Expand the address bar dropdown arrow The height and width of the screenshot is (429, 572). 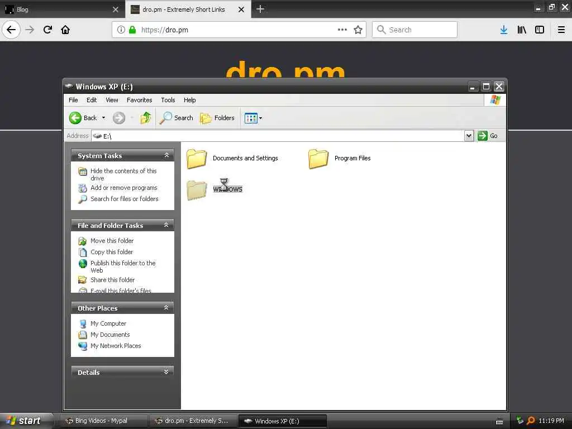469,136
